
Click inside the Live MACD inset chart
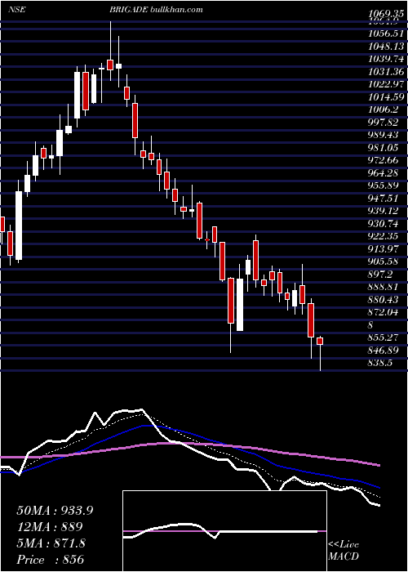(224, 531)
